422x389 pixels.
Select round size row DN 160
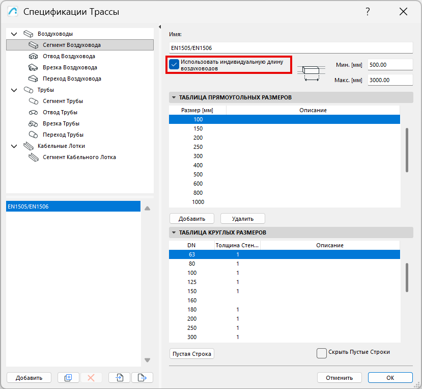point(285,300)
